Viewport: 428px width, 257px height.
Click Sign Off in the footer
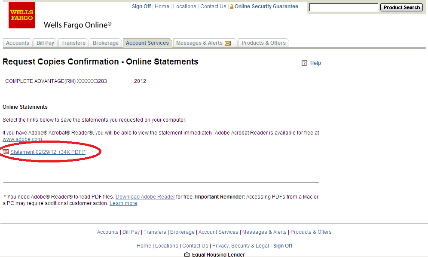[283, 246]
